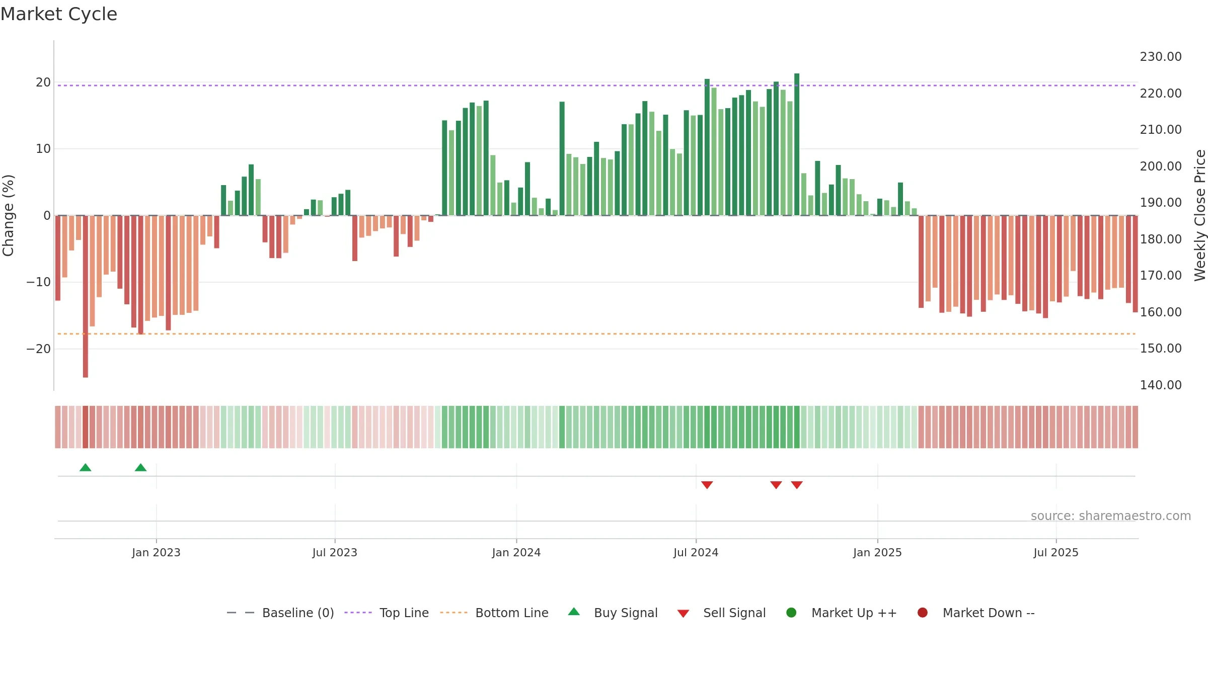Toggle the Top Line legend entry
The height and width of the screenshot is (679, 1208).
[387, 613]
